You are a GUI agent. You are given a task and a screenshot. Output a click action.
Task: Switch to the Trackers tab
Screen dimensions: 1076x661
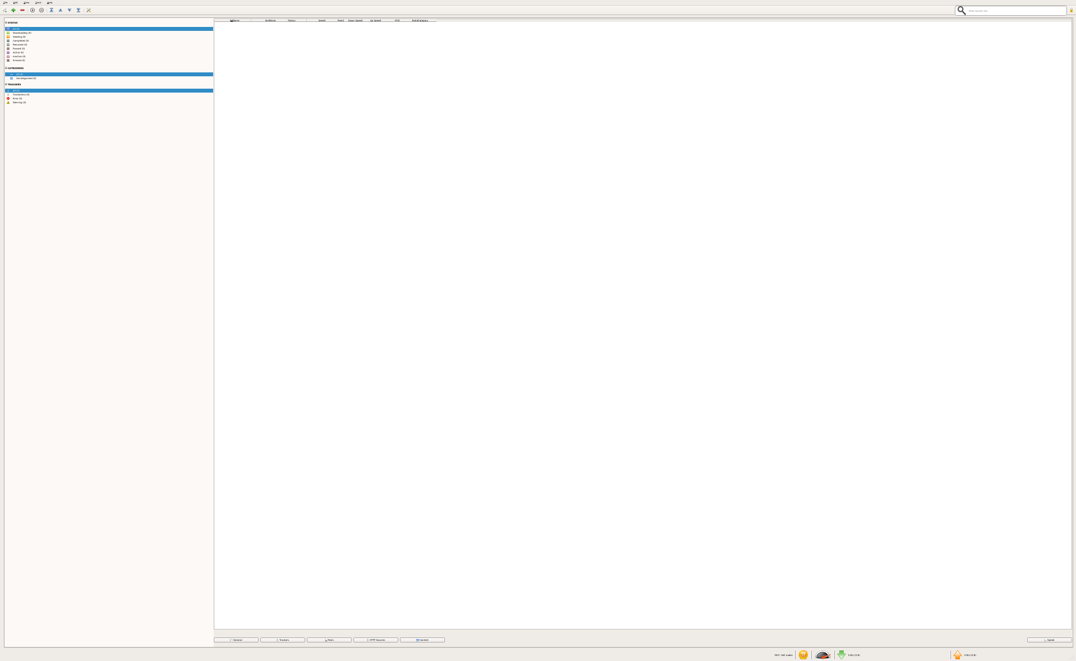[x=283, y=640]
